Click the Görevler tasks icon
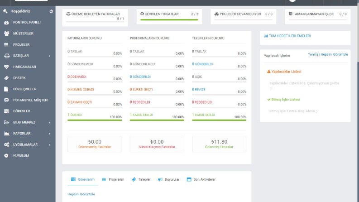Screen dimensions: 359x202 6,111
